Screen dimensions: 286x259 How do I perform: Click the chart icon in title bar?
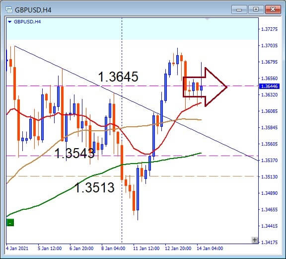9,9
